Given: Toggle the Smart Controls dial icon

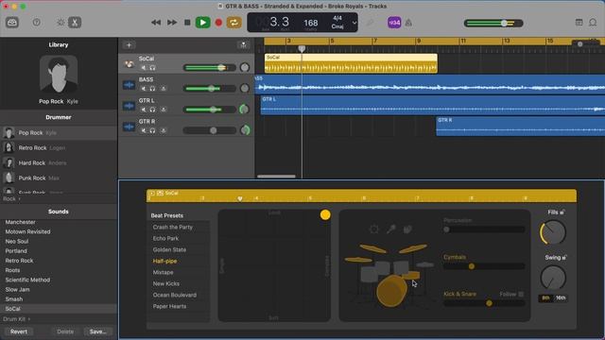Looking at the screenshot, I should pos(60,23).
